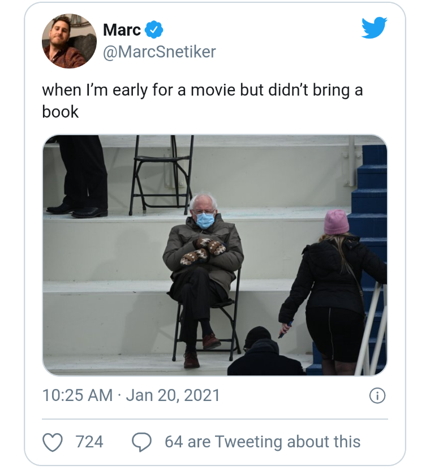This screenshot has height=470, width=430.
Task: Click the word "book" in the tweet
Action: click(60, 111)
